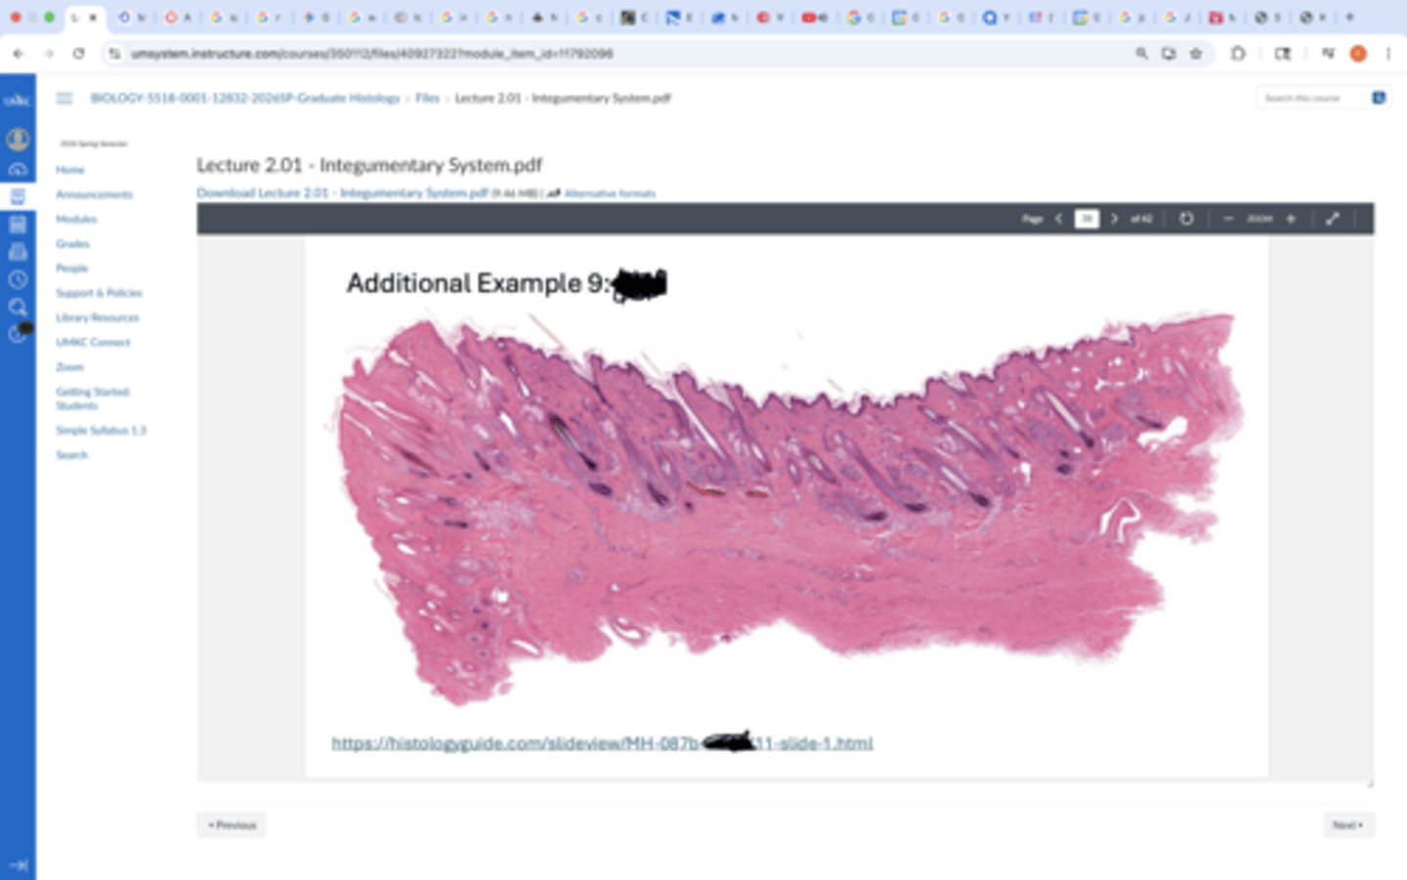1407x880 pixels.
Task: Zoom in on the PDF viewer
Action: tap(1291, 219)
